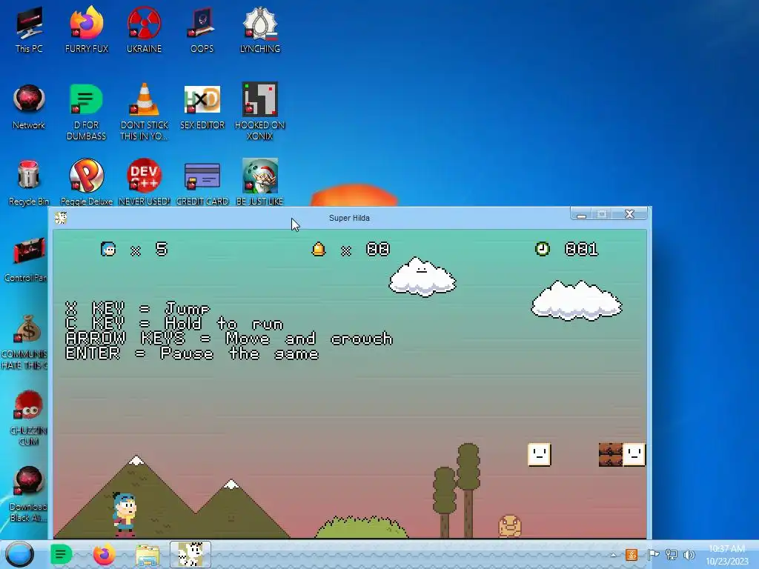Select the BE JUST LIKE desktop shortcut
The height and width of the screenshot is (569, 759).
[x=260, y=182]
